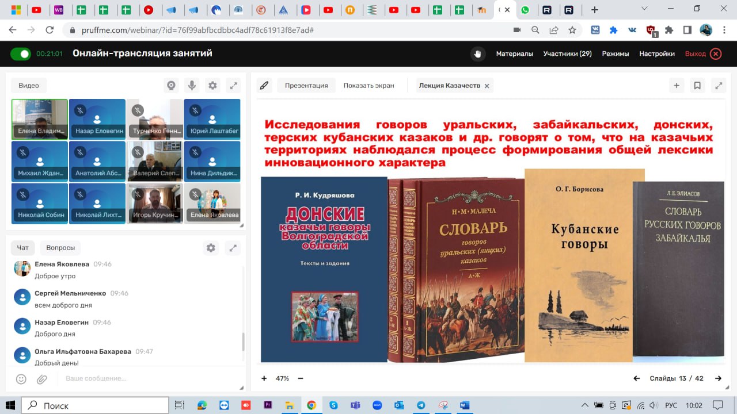This screenshot has height=414, width=737.
Task: Click Показать экран button
Action: 368,86
